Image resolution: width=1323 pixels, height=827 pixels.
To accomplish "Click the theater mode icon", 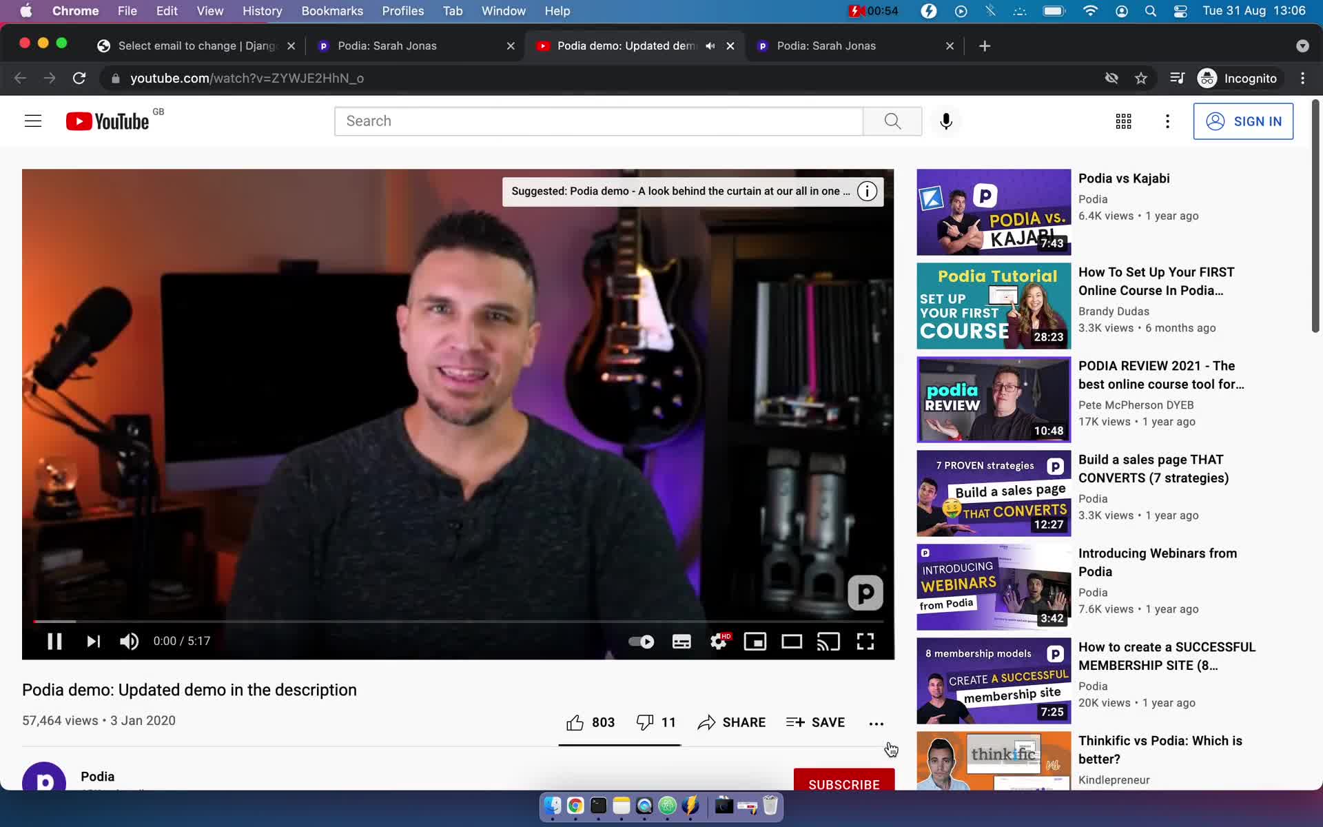I will point(792,641).
